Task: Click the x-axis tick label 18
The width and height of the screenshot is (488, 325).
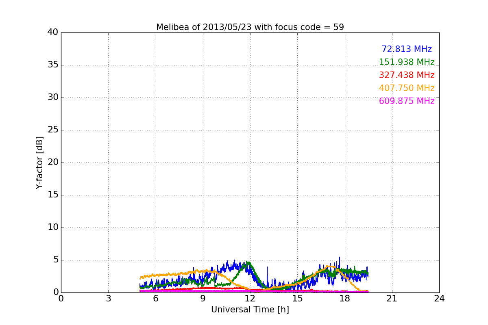Action: 345,299
